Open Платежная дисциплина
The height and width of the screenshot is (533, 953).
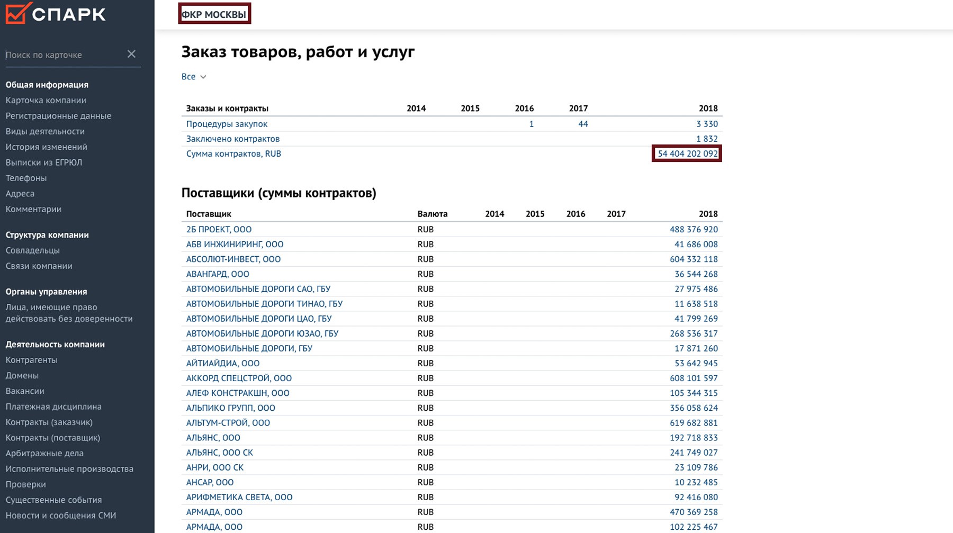[x=53, y=406]
